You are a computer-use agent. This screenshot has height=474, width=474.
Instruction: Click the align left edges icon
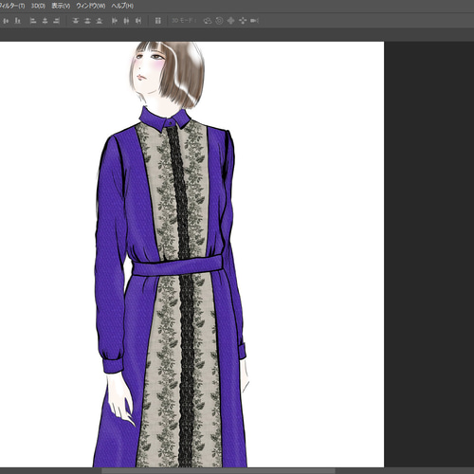click(x=33, y=21)
